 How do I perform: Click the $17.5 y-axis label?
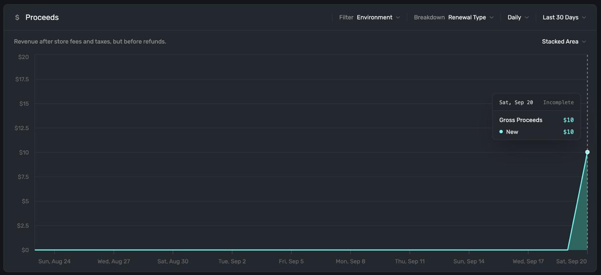point(22,79)
